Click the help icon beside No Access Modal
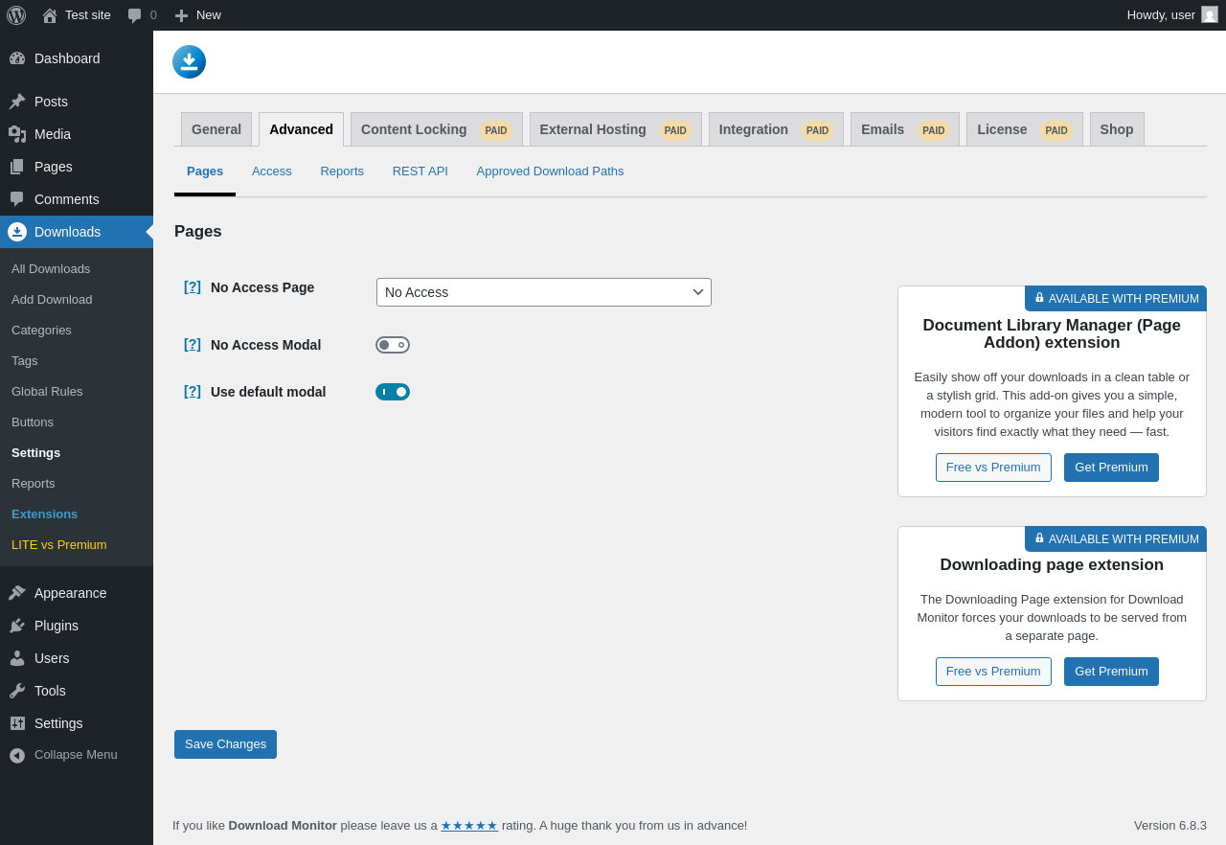This screenshot has width=1226, height=845. point(193,344)
